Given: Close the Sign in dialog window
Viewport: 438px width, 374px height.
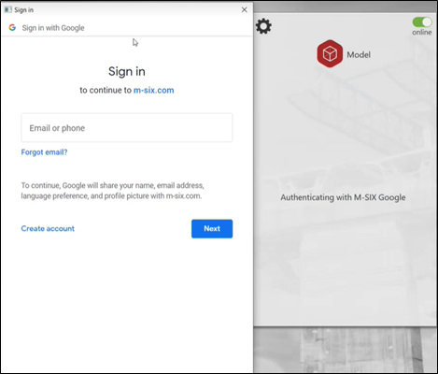Looking at the screenshot, I should click(x=245, y=9).
